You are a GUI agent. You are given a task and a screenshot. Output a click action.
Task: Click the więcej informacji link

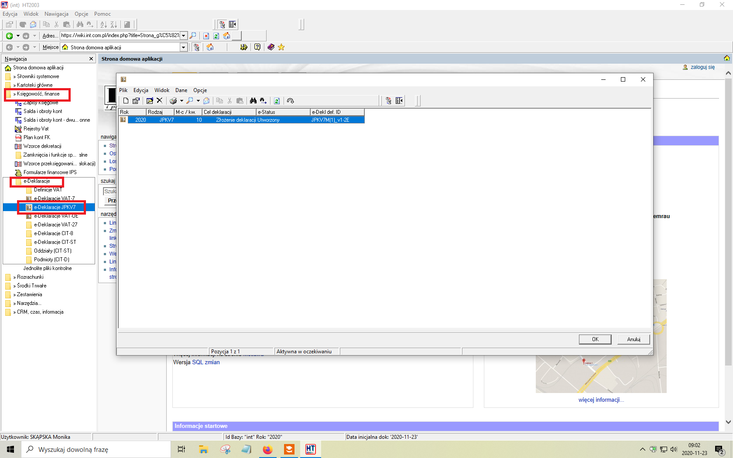pyautogui.click(x=601, y=400)
